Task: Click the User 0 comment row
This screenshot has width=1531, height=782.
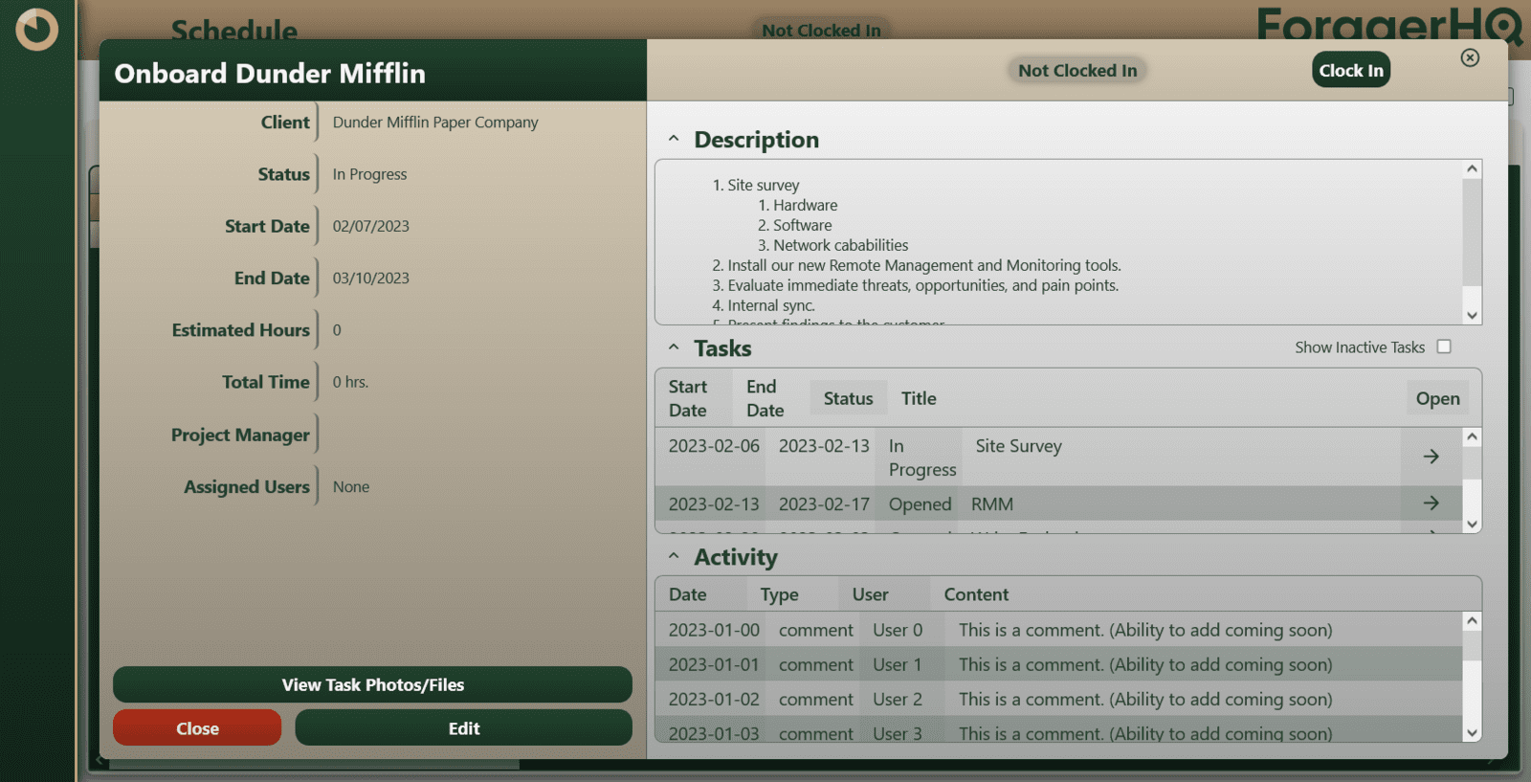Action: [x=1058, y=630]
